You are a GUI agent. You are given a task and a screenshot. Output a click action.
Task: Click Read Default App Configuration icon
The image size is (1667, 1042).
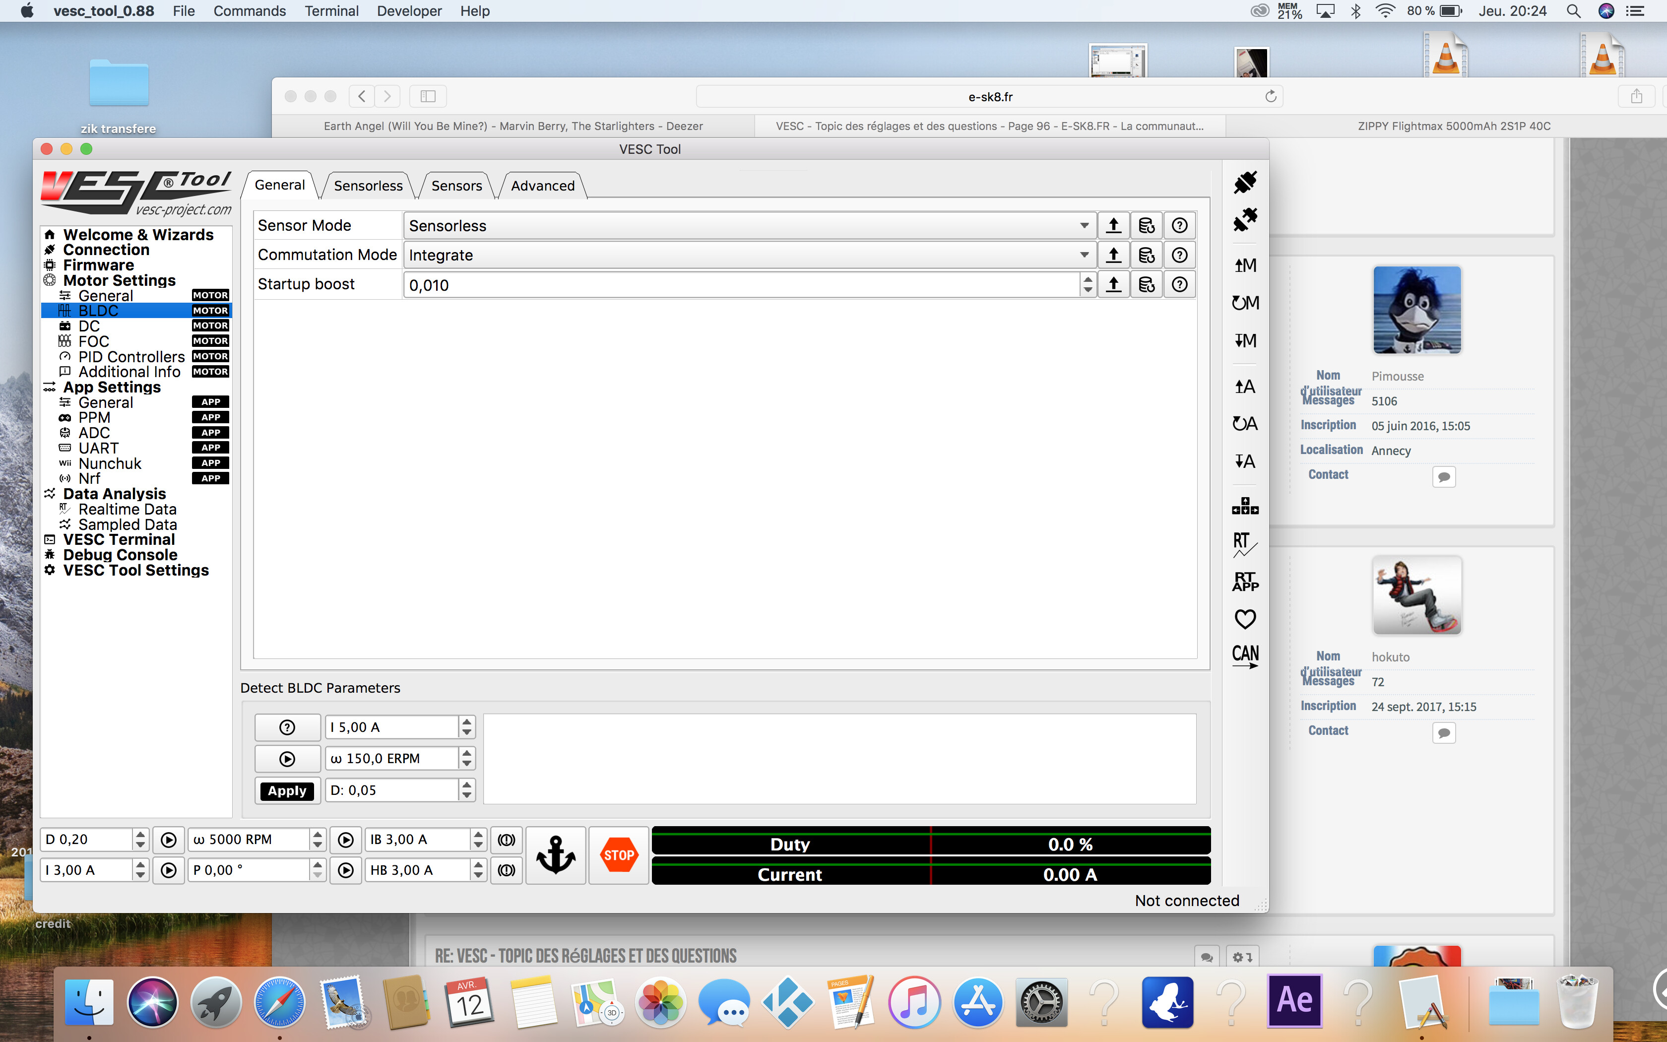1245,424
